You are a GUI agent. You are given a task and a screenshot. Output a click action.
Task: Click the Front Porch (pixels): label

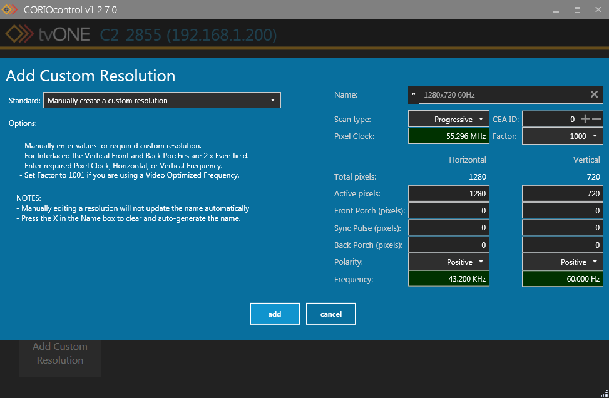(x=369, y=210)
